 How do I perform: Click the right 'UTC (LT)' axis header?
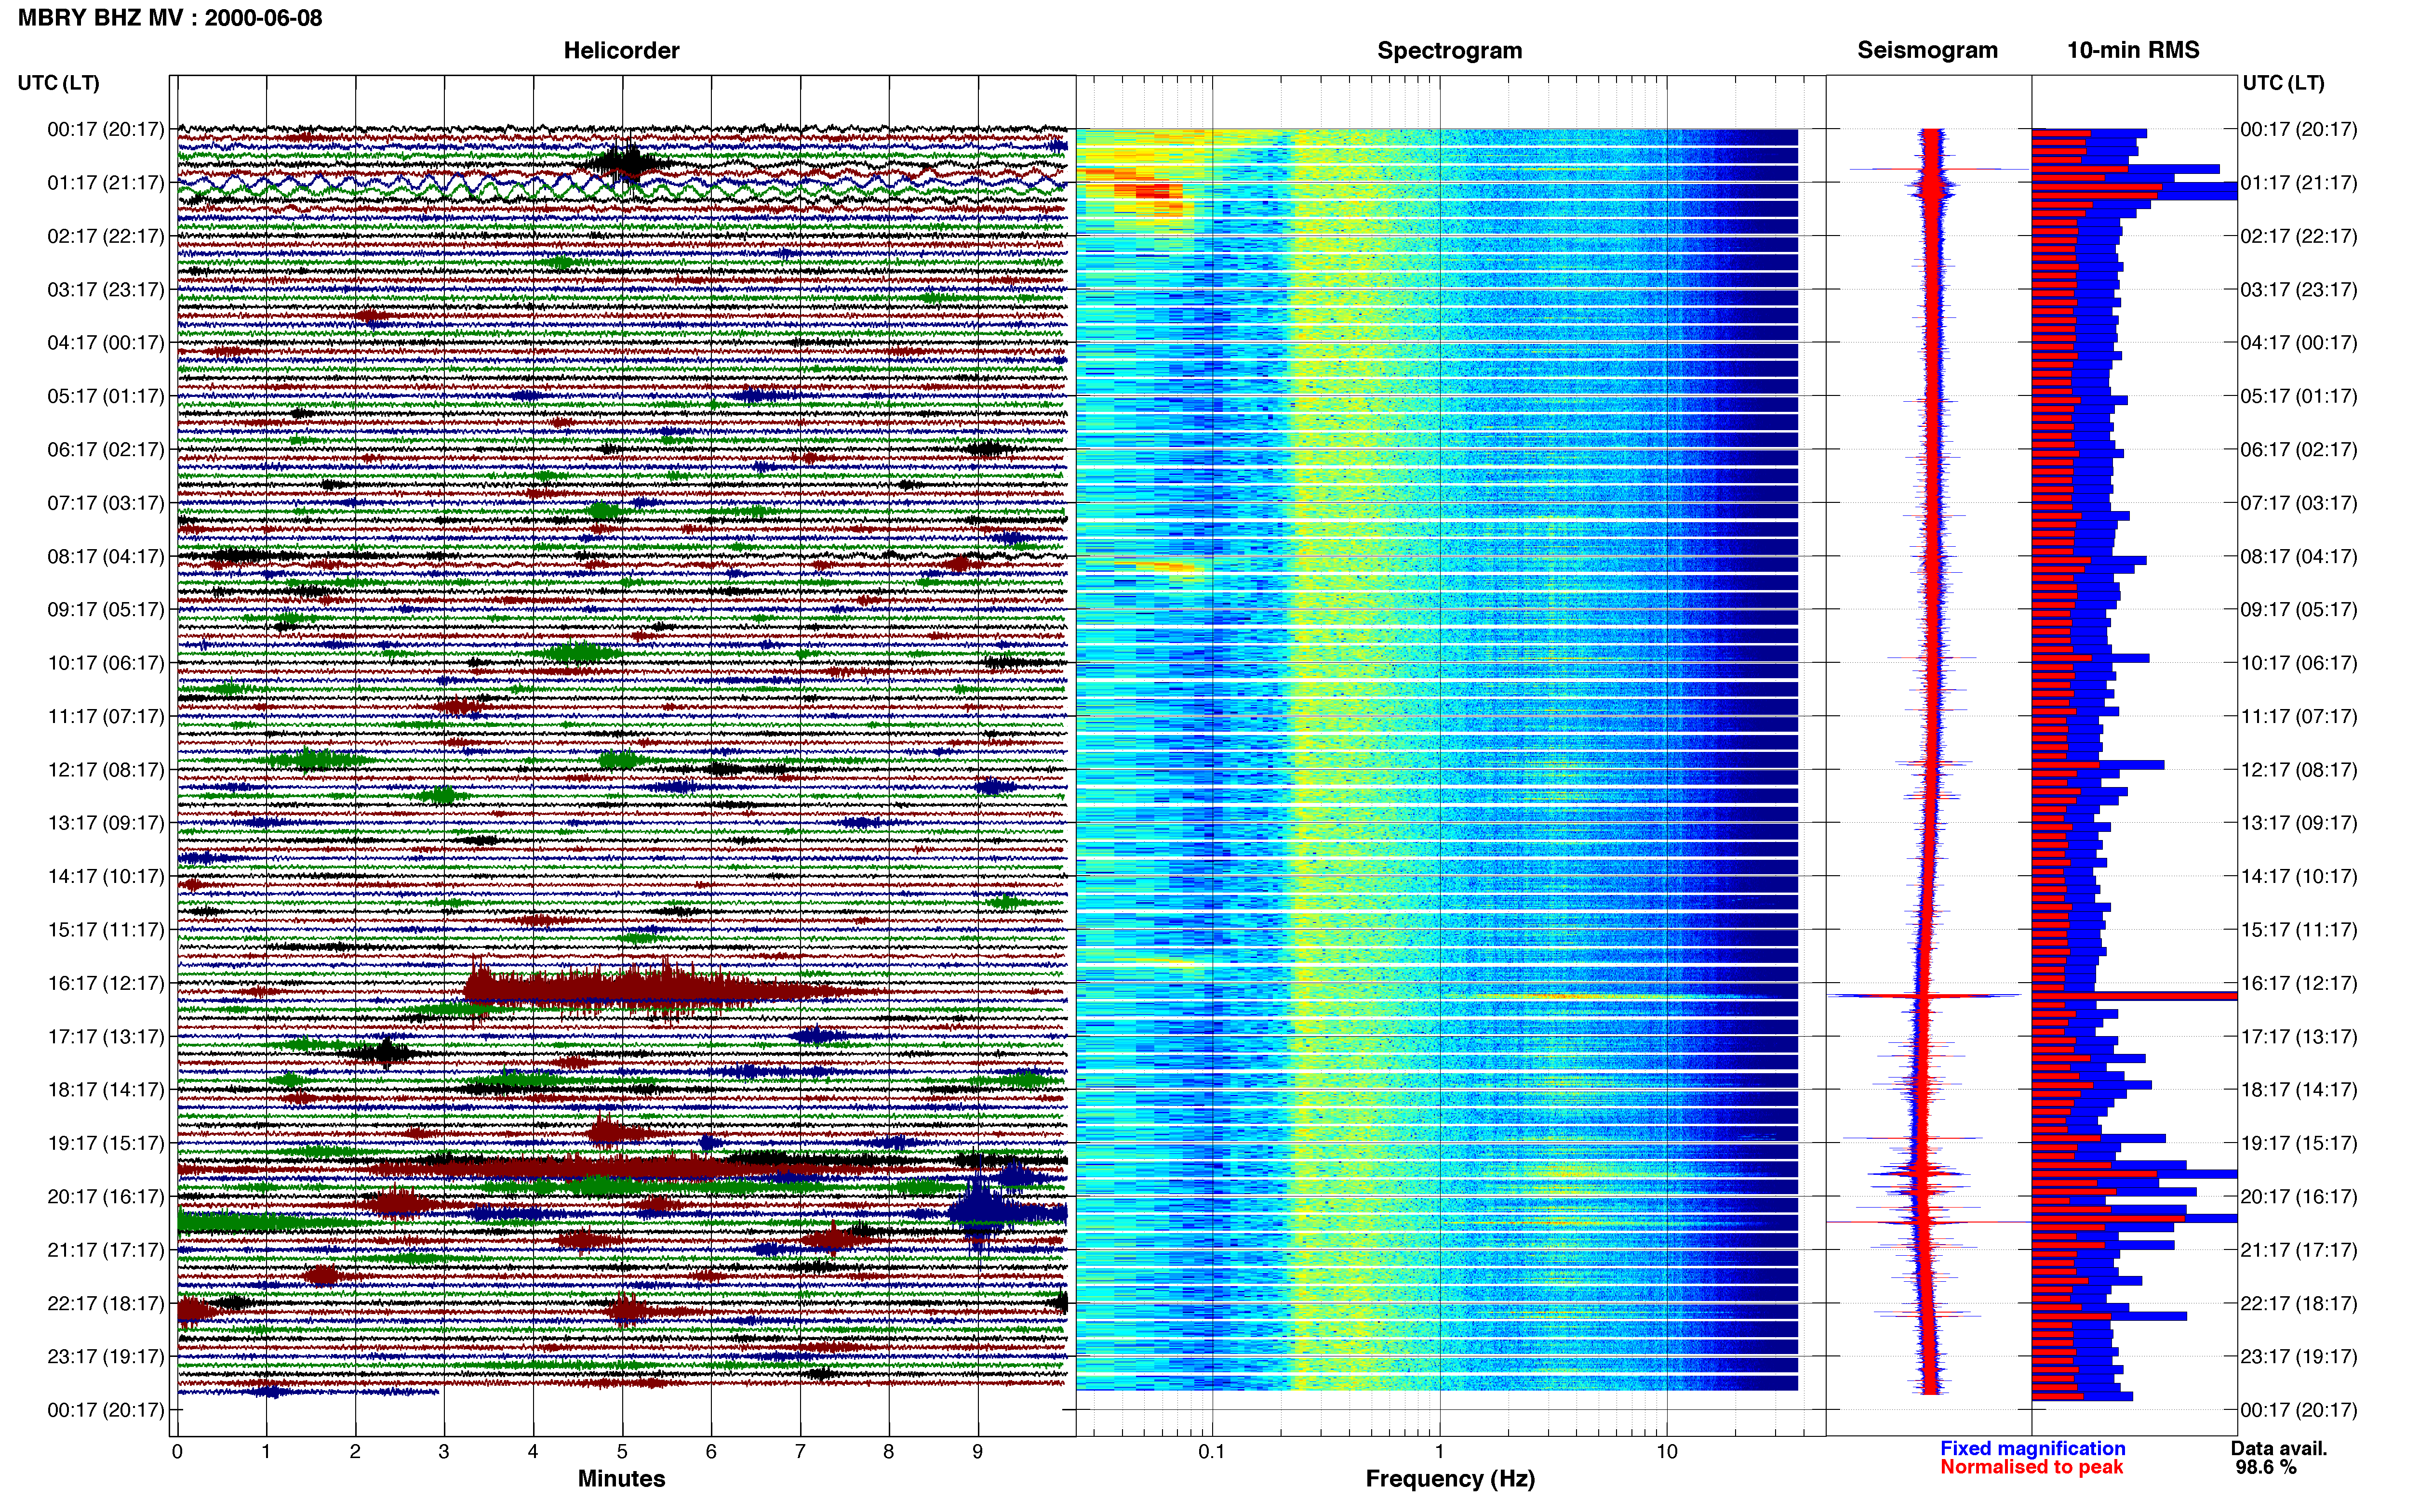pyautogui.click(x=2283, y=83)
